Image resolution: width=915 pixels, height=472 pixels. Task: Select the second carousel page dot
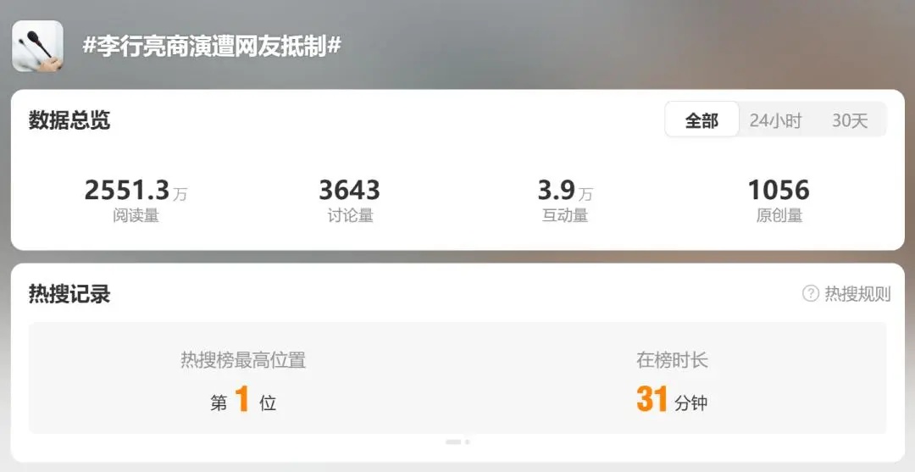[x=468, y=442]
